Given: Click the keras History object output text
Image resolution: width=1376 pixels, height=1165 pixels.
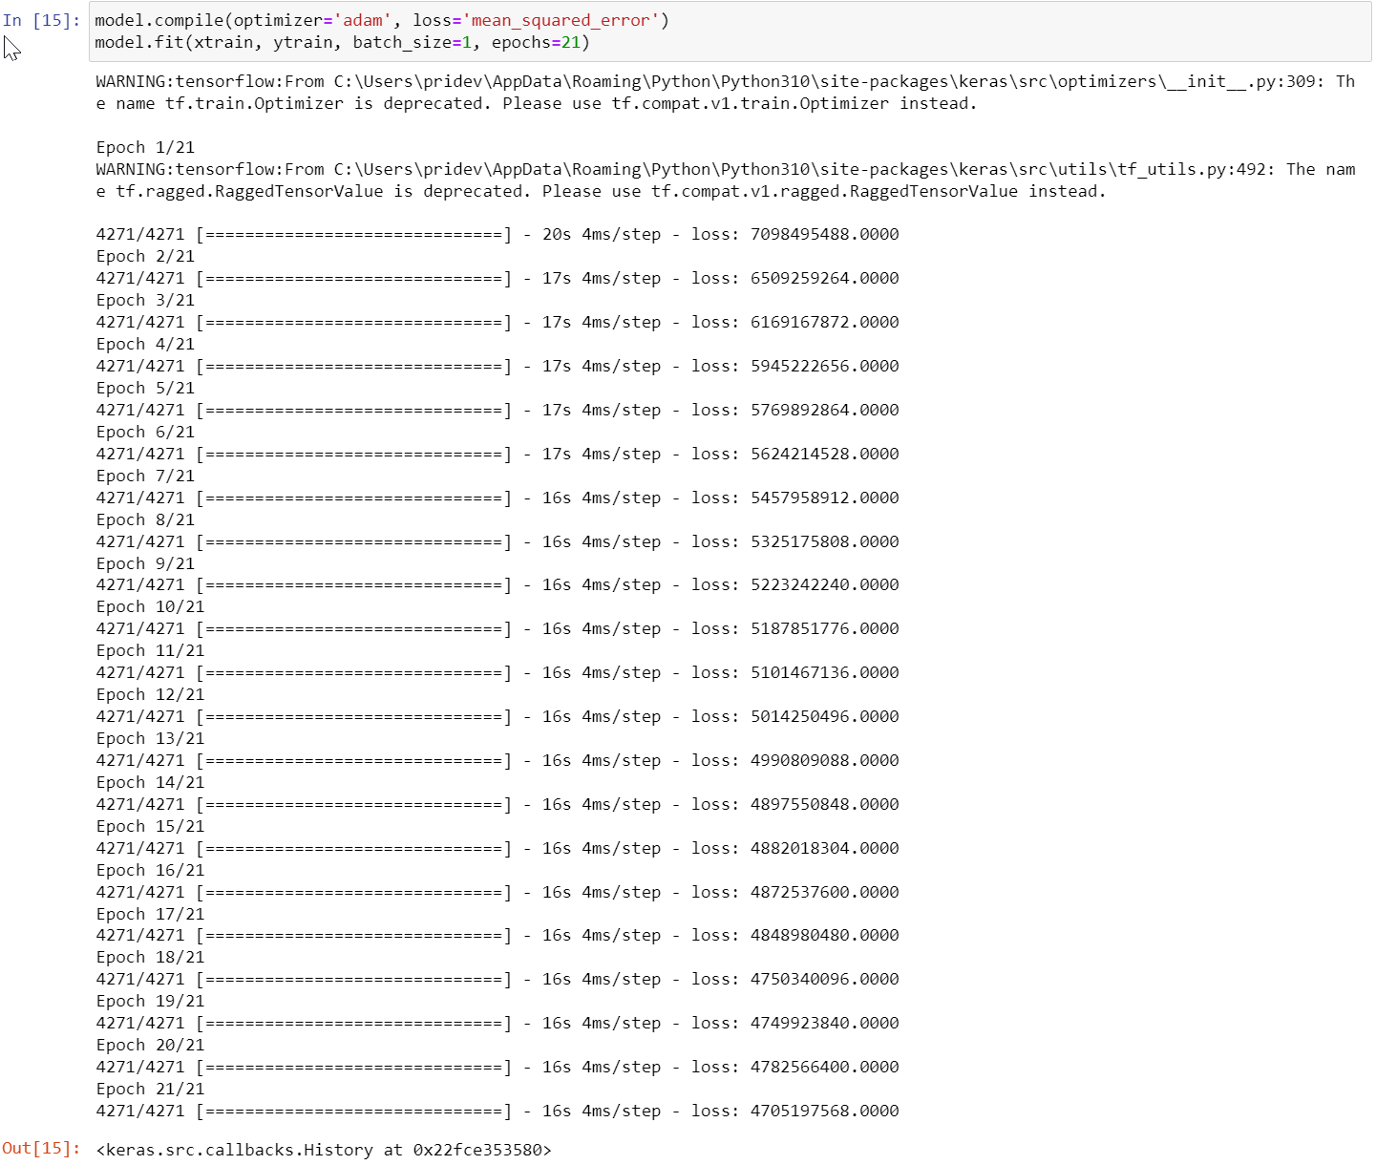Looking at the screenshot, I should tap(323, 1150).
